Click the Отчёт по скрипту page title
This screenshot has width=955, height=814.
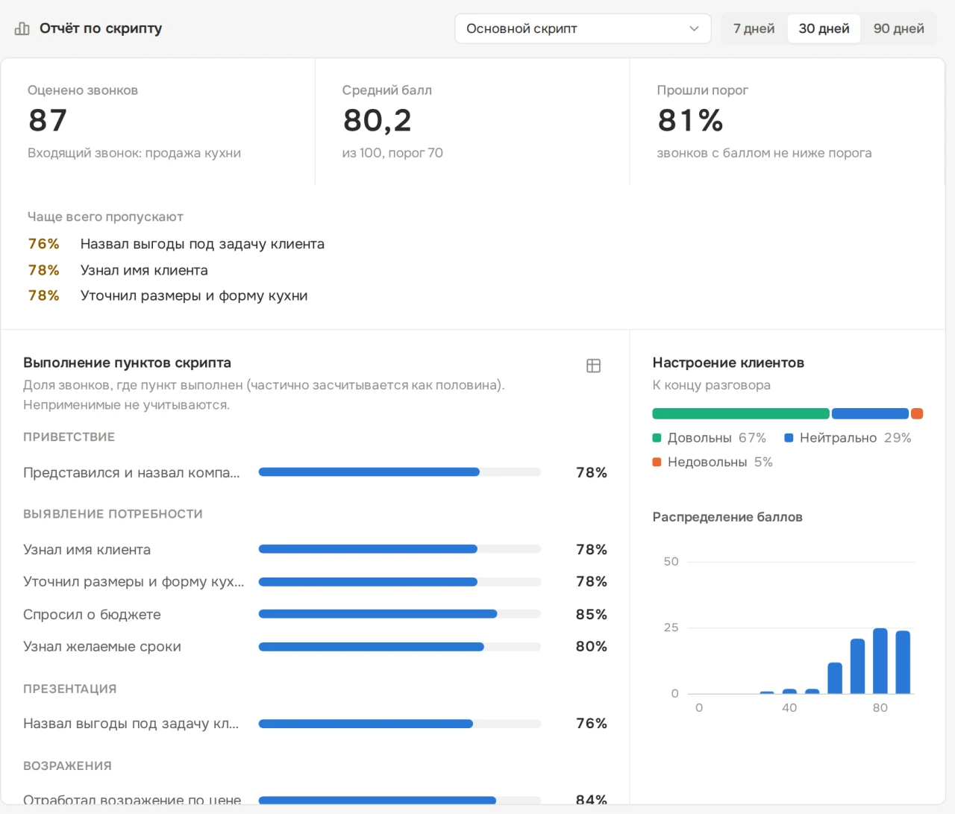pyautogui.click(x=101, y=28)
